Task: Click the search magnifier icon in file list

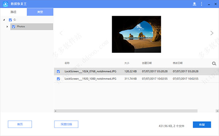Action: 214,63
